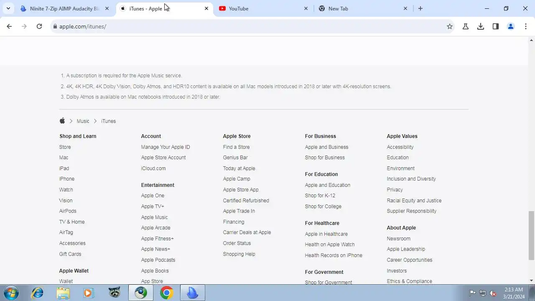
Task: Open the Apple TV+ link
Action: (153, 207)
